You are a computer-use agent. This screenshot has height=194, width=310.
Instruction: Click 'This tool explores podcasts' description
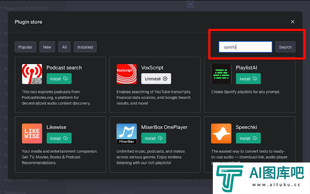[56, 97]
